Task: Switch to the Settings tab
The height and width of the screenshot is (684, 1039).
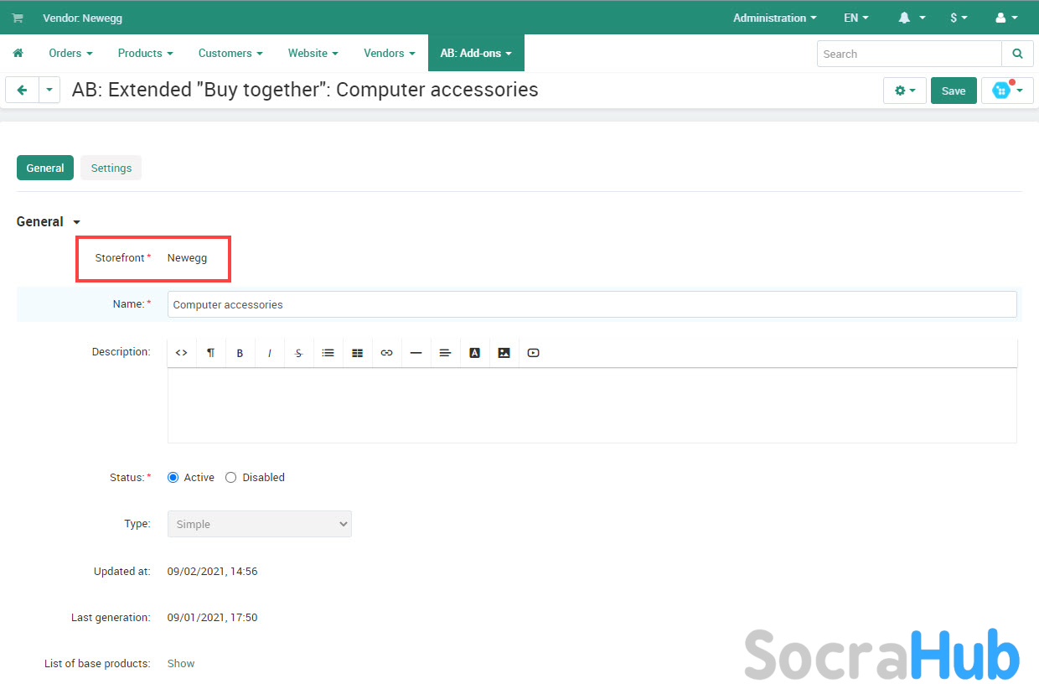Action: point(111,168)
